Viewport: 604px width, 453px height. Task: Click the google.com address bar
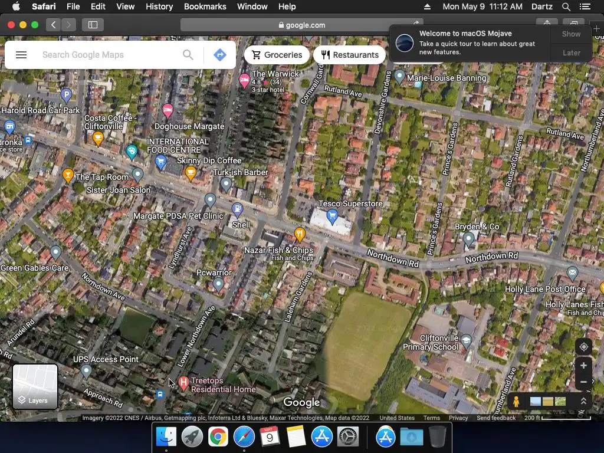[x=302, y=25]
